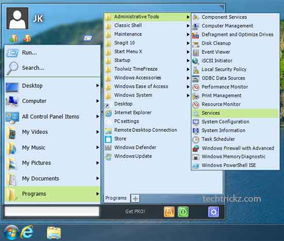This screenshot has height=241, width=284.
Task: Click the Resource Monitor icon
Action: point(196,104)
